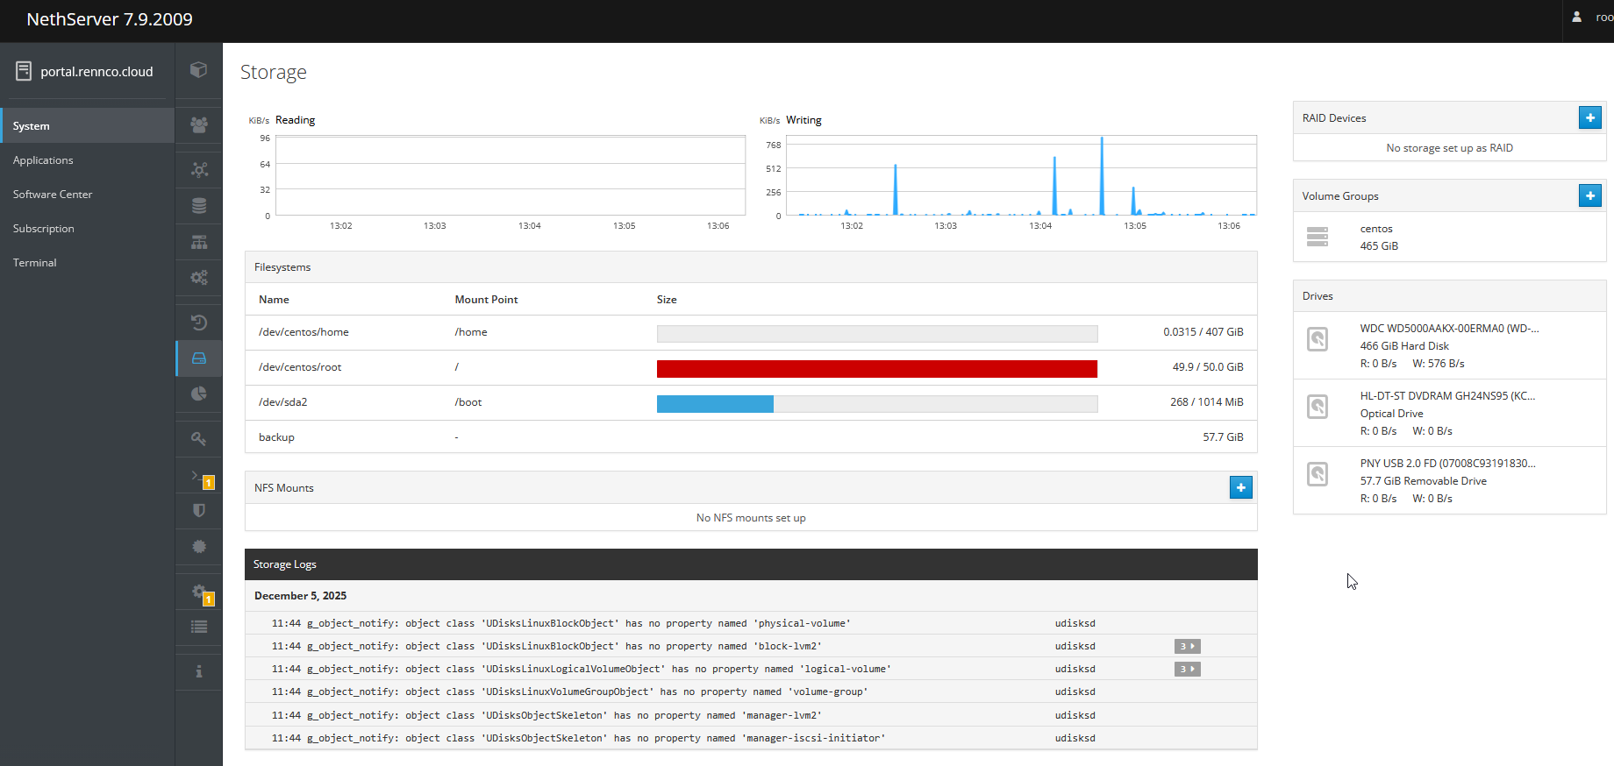Viewport: 1614px width, 766px height.
Task: Click the network hierarchy icon
Action: click(x=199, y=242)
